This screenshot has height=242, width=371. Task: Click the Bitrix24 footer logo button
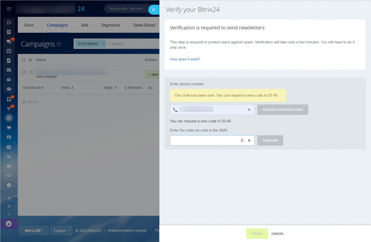34,231
